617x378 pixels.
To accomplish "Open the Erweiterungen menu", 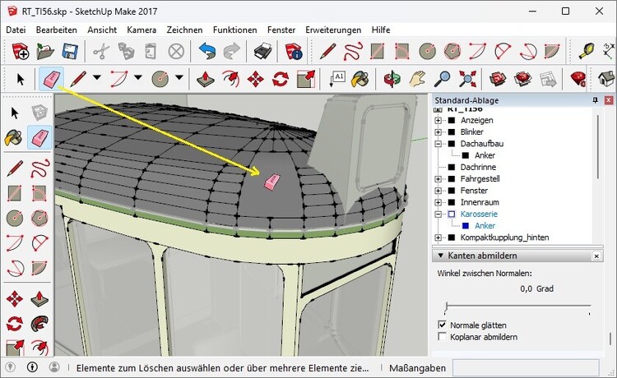I will pos(333,30).
